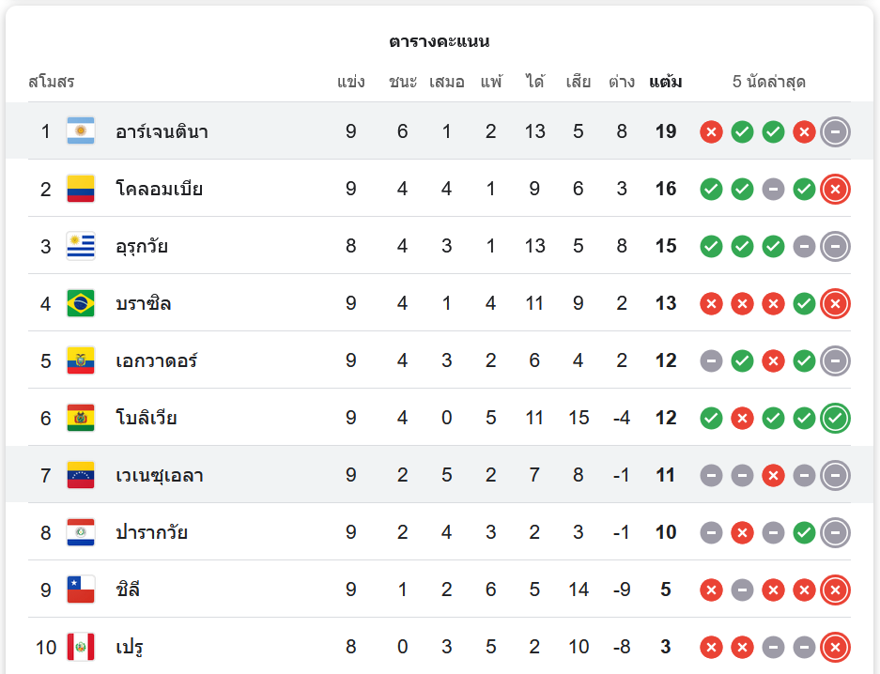Click Peru's latest match loss icon
This screenshot has height=674, width=880.
coord(835,647)
